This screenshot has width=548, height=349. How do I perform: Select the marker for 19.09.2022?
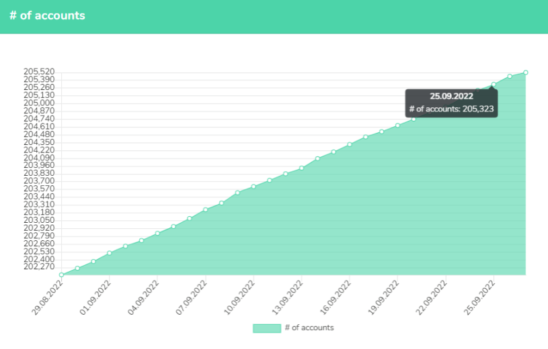pyautogui.click(x=397, y=126)
